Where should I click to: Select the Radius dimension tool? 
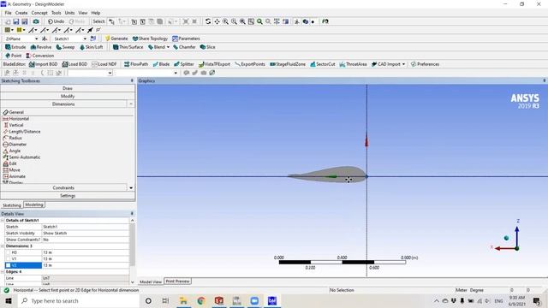coord(12,138)
